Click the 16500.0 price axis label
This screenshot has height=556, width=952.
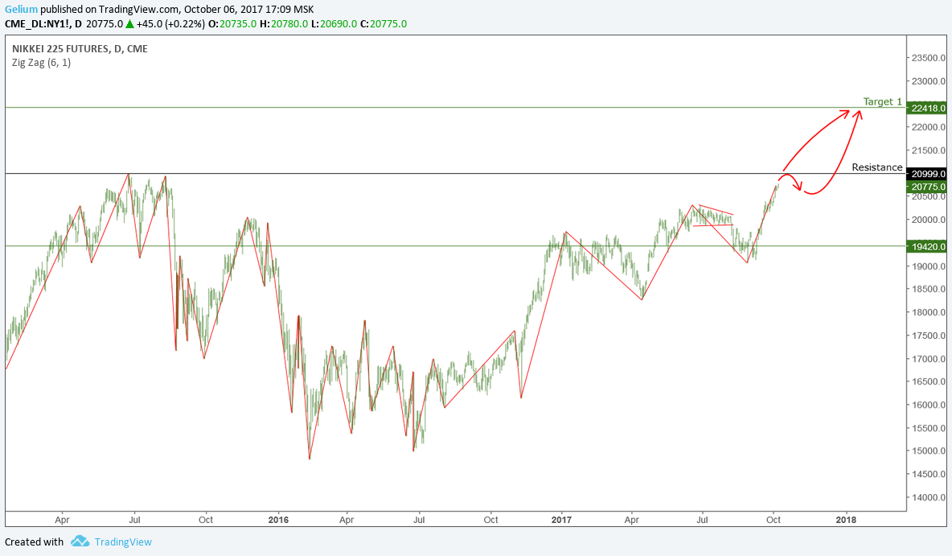pos(929,381)
